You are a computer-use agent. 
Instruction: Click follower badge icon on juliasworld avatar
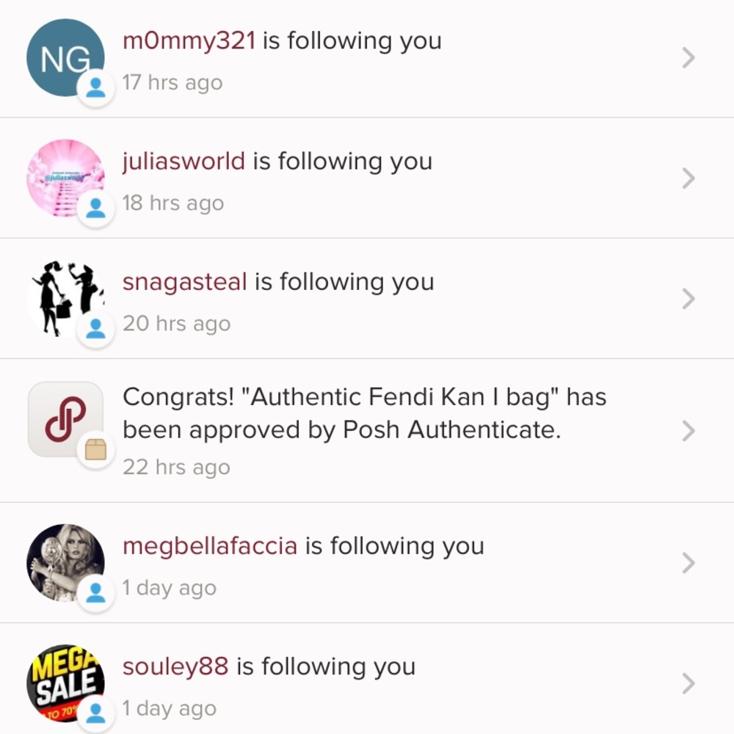(96, 208)
